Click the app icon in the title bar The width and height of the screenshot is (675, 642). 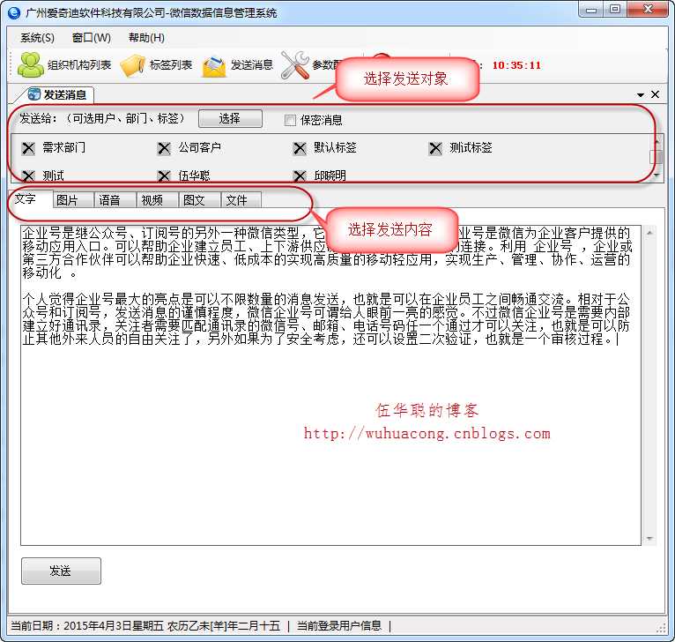pyautogui.click(x=14, y=13)
